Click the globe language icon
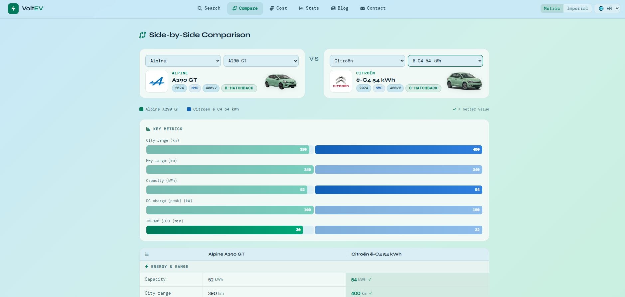This screenshot has width=625, height=297. [601, 9]
